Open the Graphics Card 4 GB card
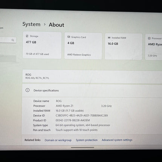Screen dimensions: 162x162 pos(83,46)
